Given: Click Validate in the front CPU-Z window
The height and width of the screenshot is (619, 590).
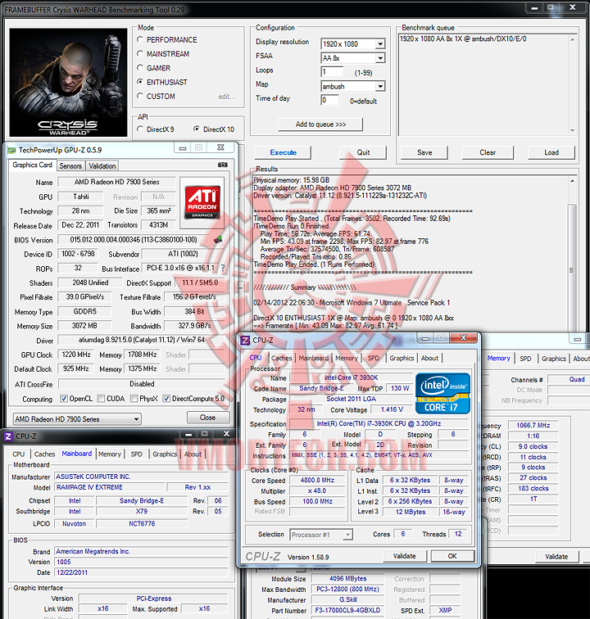Looking at the screenshot, I should (405, 556).
